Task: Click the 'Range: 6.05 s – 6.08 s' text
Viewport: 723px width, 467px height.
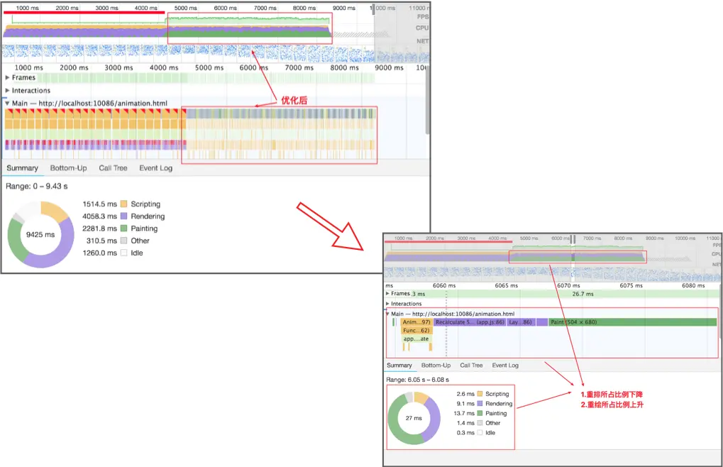Action: (417, 380)
